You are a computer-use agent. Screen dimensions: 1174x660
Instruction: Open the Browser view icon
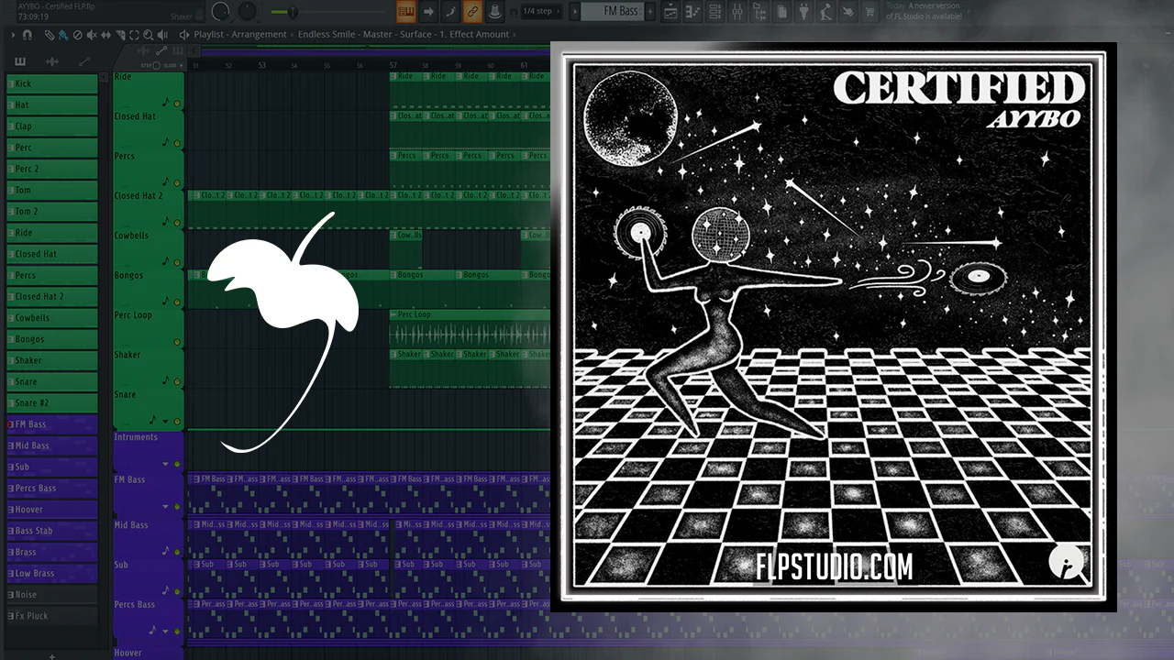[x=760, y=12]
